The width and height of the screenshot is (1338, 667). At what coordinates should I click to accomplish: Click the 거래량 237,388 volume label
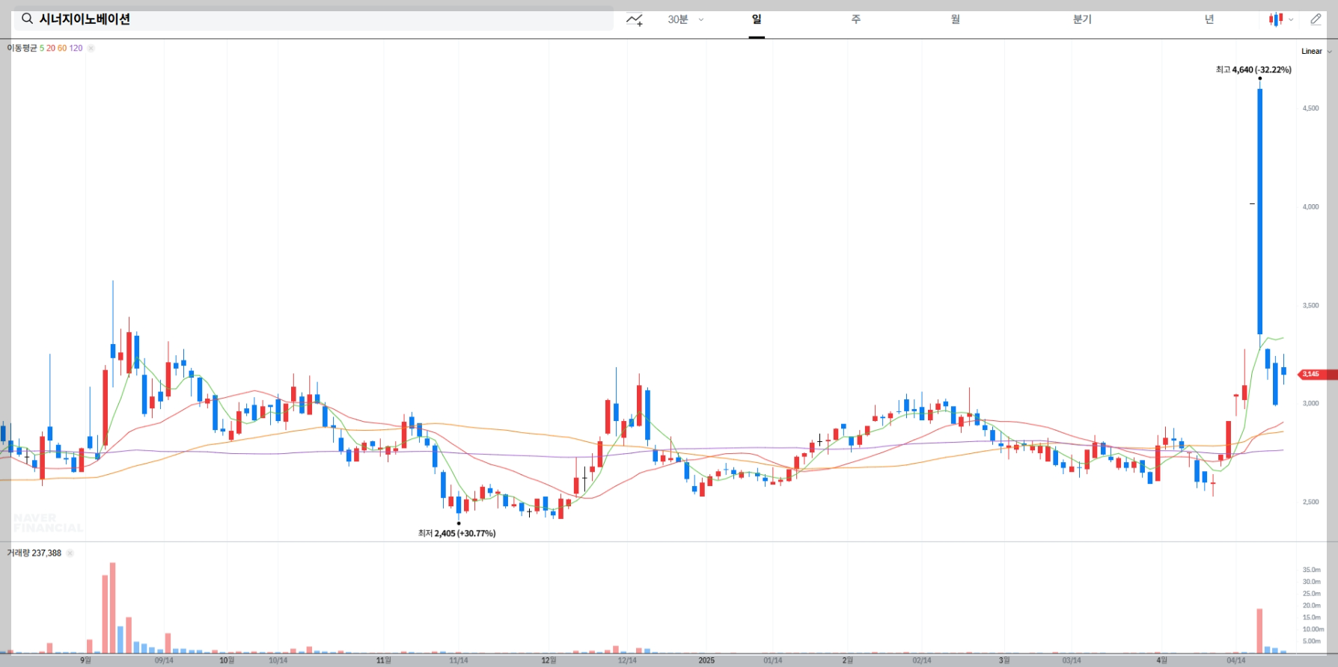(x=34, y=553)
